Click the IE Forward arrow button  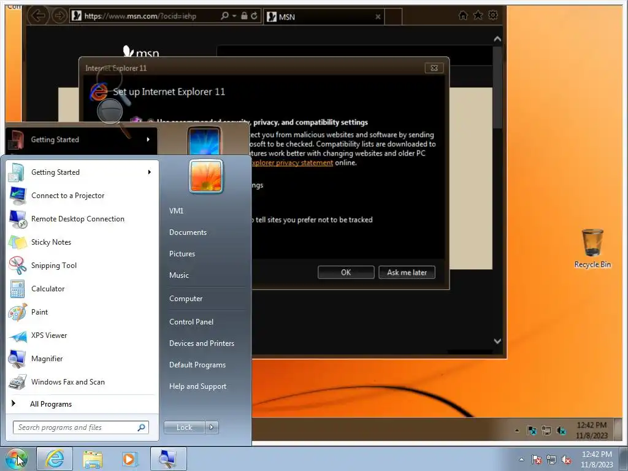coord(59,16)
